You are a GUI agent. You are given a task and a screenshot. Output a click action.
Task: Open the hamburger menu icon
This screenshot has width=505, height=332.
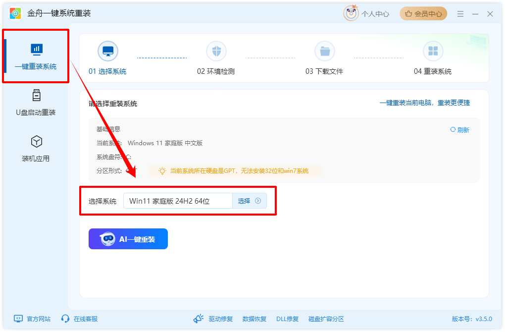tap(460, 14)
